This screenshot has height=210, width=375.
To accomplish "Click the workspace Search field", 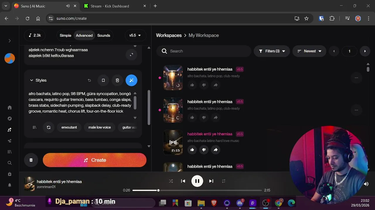I will (204, 51).
